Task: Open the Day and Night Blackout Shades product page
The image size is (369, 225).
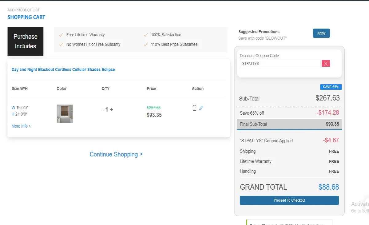Action: [x=63, y=69]
